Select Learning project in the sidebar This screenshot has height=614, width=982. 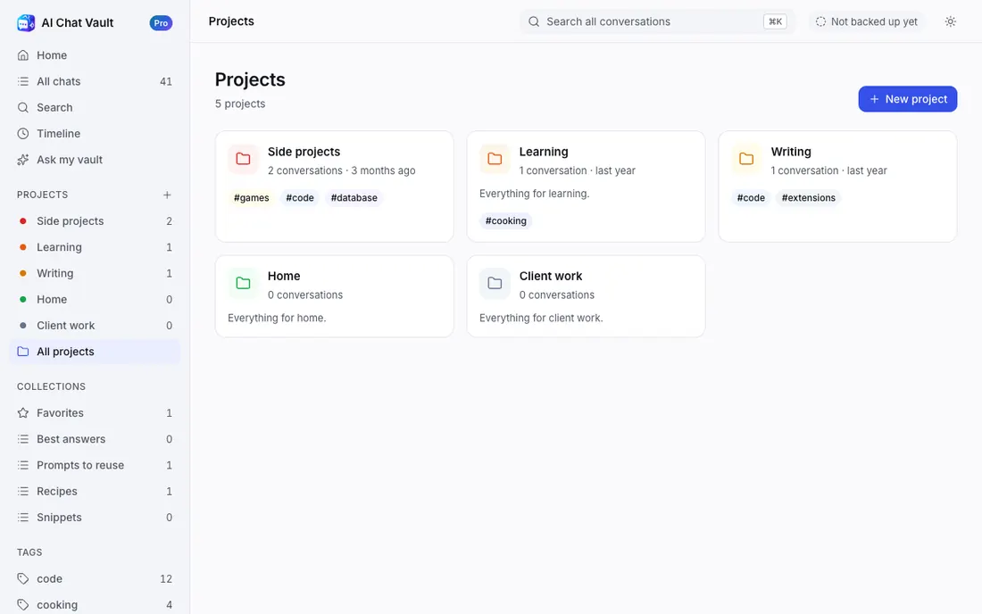click(95, 247)
